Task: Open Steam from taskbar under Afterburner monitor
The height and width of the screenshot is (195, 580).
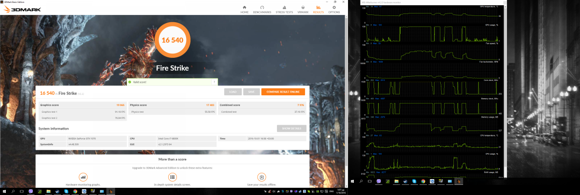Action: click(x=405, y=182)
